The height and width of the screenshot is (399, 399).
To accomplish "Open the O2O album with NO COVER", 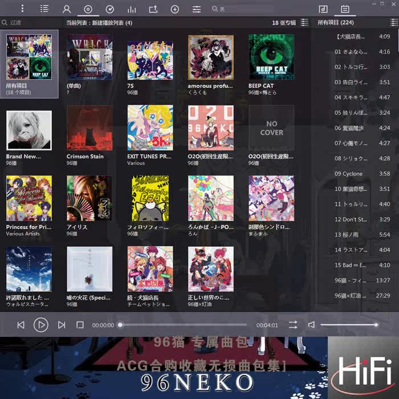I will [x=271, y=128].
